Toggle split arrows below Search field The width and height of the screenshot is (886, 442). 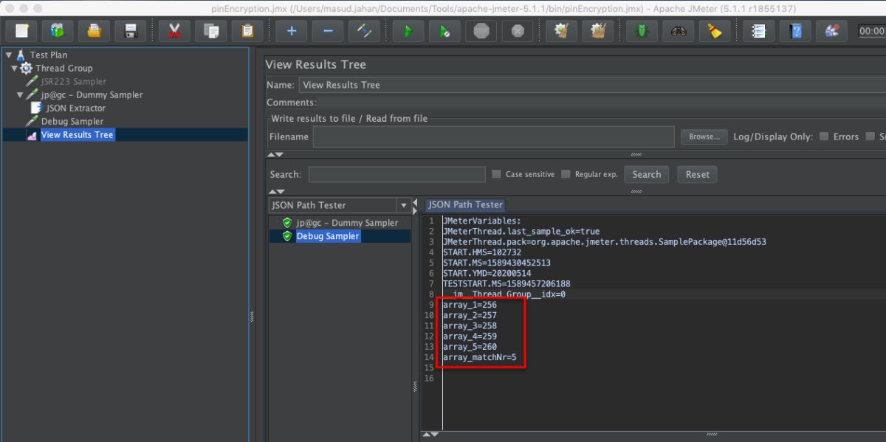coord(275,191)
